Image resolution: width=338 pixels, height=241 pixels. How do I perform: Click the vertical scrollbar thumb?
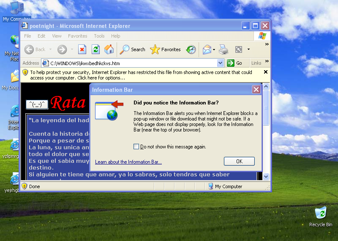[x=266, y=108]
